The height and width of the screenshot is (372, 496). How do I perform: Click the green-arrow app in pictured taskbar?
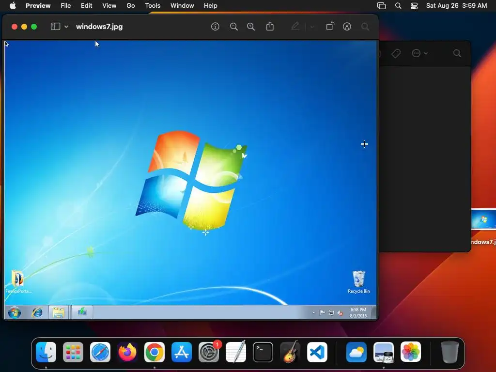(82, 312)
